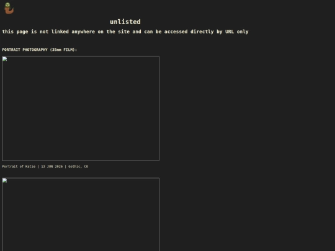Screen dimensions: 335x251
Task: Select the 'unlisted' page heading
Action: coord(125,22)
